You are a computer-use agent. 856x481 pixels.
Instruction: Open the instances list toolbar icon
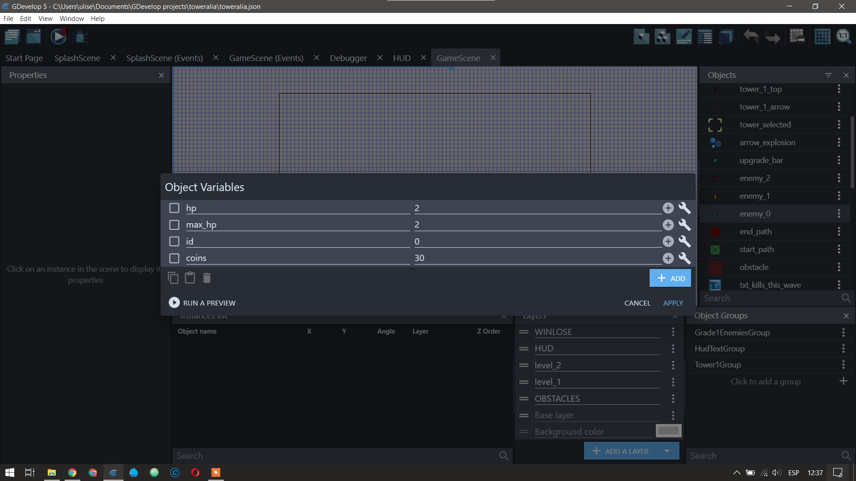pyautogui.click(x=705, y=37)
